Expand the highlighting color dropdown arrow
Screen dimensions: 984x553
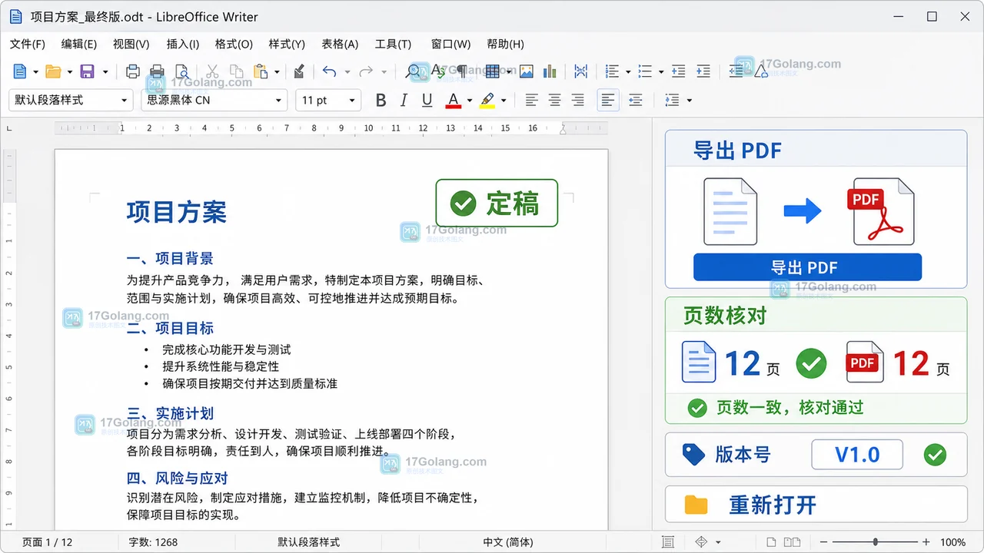[x=504, y=100]
